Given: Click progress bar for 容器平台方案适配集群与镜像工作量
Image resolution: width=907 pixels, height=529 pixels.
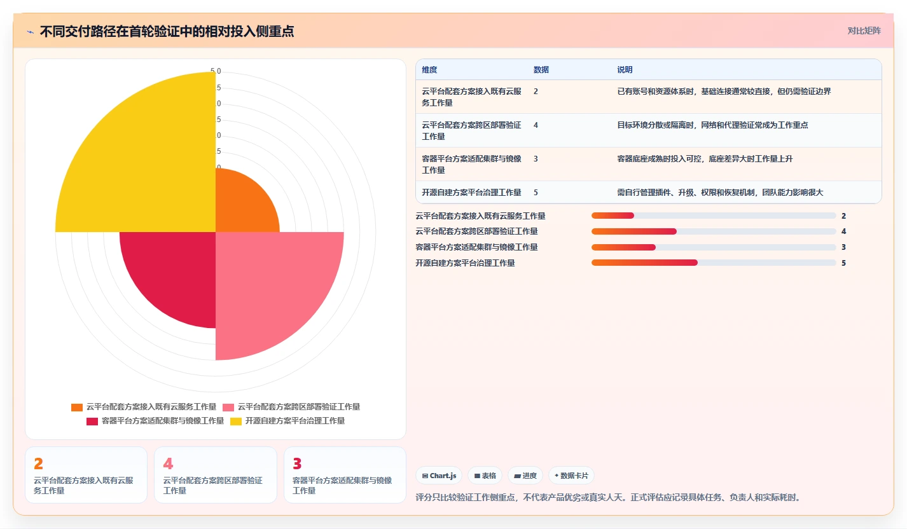Looking at the screenshot, I should [714, 247].
